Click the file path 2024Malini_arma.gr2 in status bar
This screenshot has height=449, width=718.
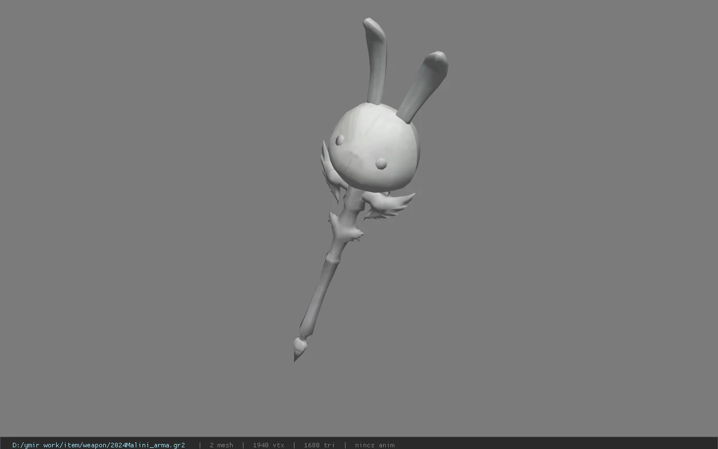pos(99,445)
